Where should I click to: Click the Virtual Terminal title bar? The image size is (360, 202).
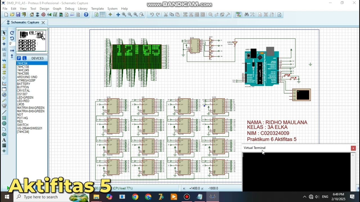tap(296, 148)
